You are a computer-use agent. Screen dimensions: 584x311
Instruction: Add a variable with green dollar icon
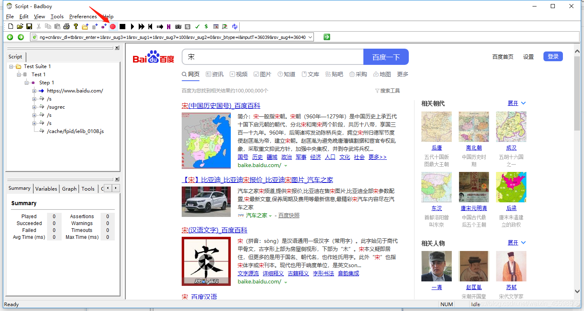206,26
